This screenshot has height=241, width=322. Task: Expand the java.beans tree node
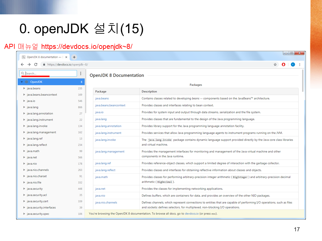[x=24, y=88]
